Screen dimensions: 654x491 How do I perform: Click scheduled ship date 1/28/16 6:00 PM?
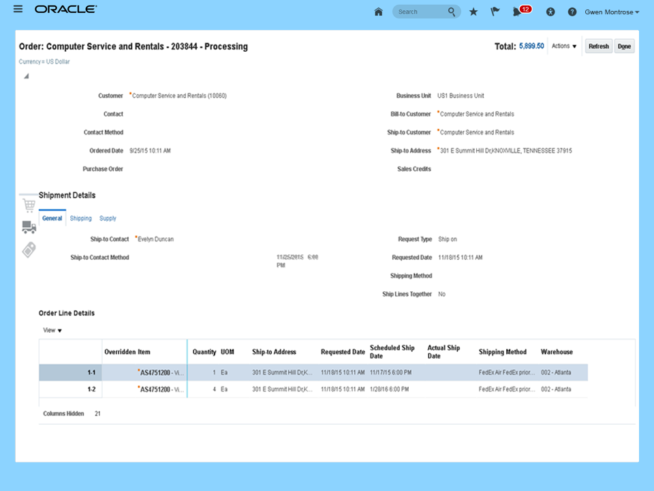point(389,389)
